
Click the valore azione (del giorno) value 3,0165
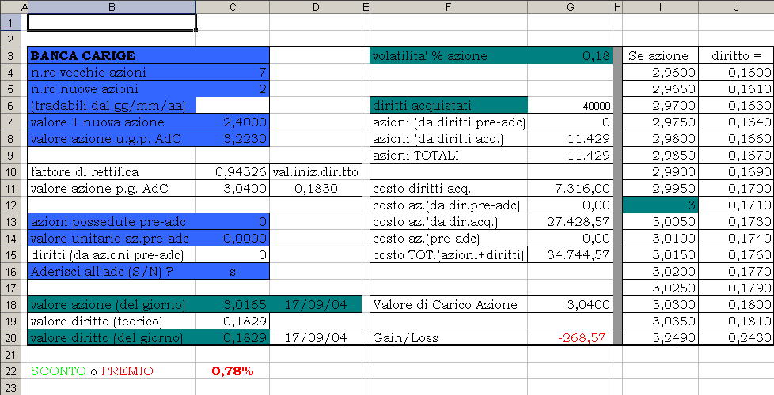point(233,304)
